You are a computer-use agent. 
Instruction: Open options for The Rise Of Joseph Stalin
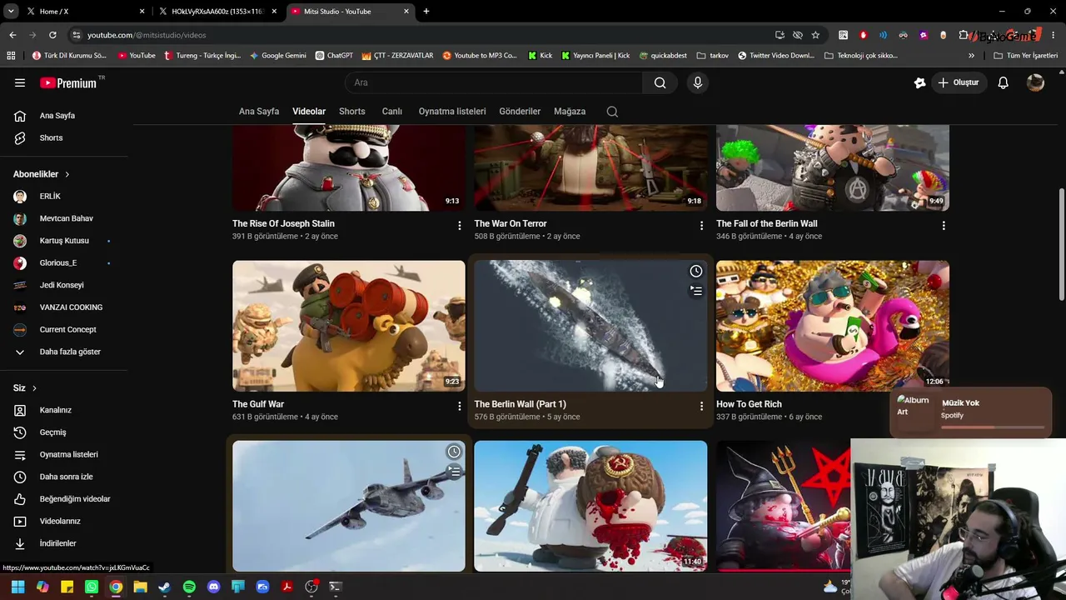pyautogui.click(x=459, y=226)
